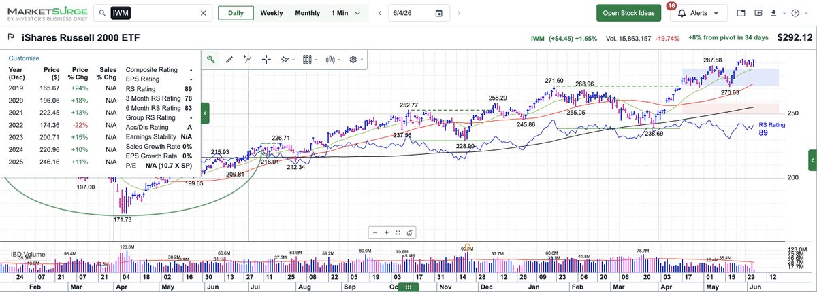Expand the right side panel green arrow
This screenshot has width=817, height=292.
point(812,160)
